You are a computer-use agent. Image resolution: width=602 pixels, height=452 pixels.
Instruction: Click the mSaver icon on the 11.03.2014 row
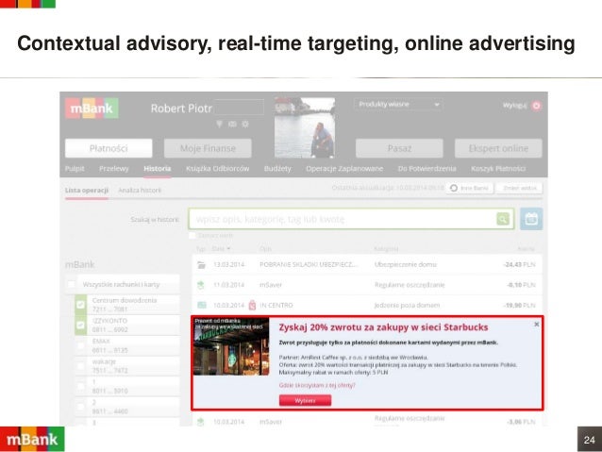click(200, 285)
